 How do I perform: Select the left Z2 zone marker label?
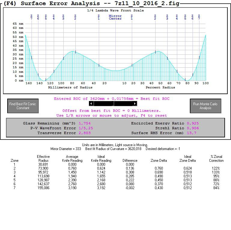pos(75,17)
